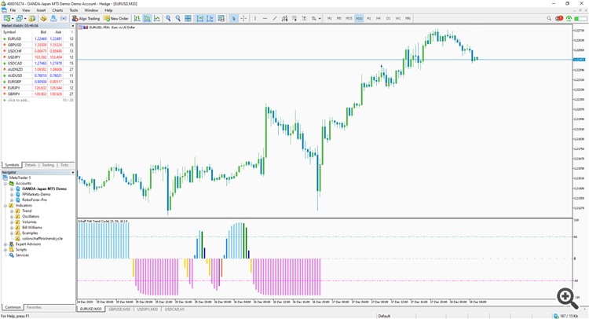This screenshot has width=589, height=319.
Task: Close the Market Watch panel
Action: tap(72, 26)
